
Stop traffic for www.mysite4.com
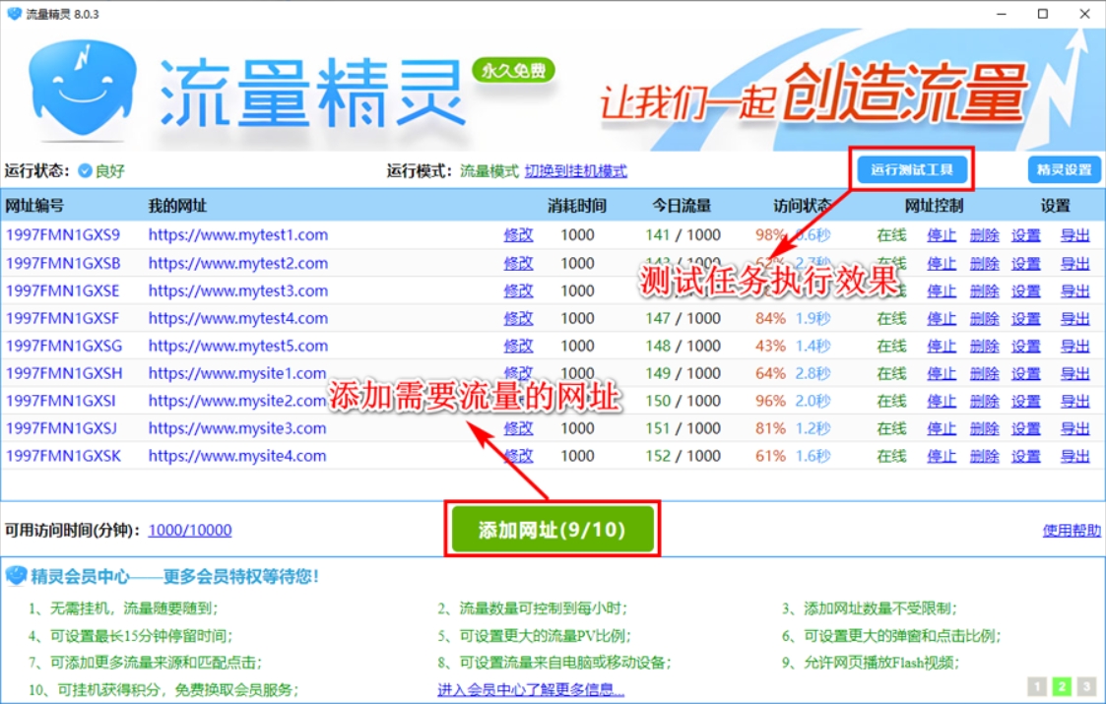[943, 456]
